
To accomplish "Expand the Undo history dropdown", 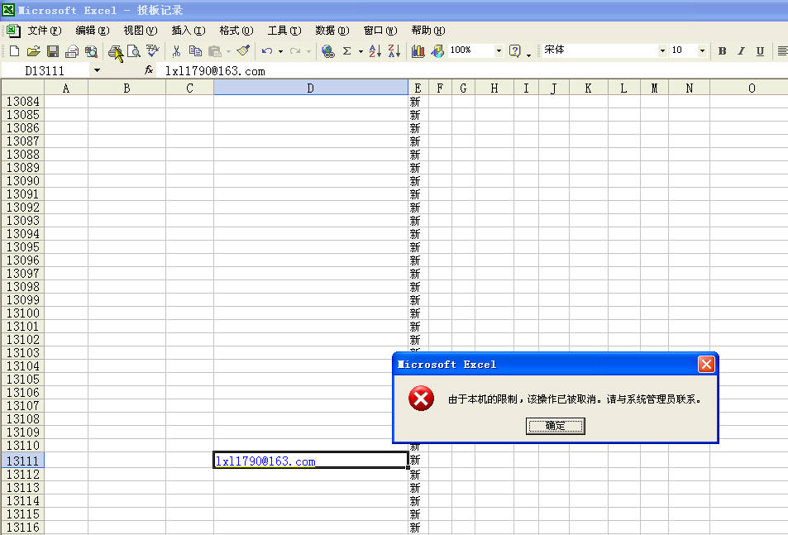I will point(280,51).
